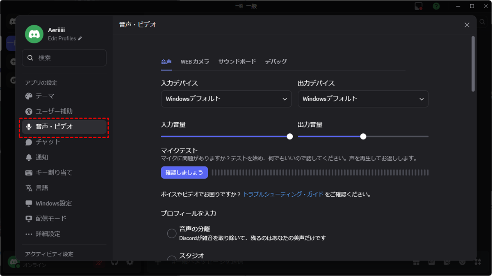This screenshot has width=492, height=276.
Task: Click the keyboard icon for キー割り当て
Action: [29, 173]
